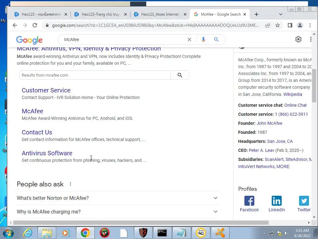
Task: Open Peter A. Leav CEO link
Action: pyautogui.click(x=261, y=150)
